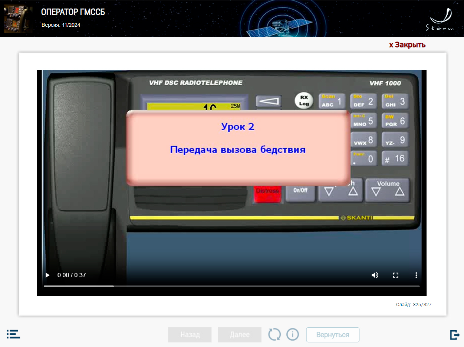Click the MNO 5 key
This screenshot has height=347, width=464.
(364, 121)
